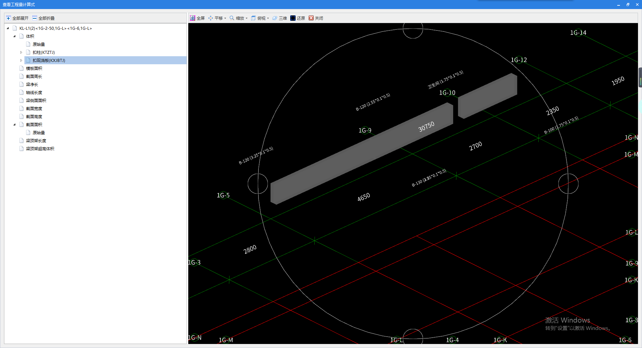Viewport: 642px width, 348px height.
Task: Click the 1G-5 axis label
Action: pos(223,195)
